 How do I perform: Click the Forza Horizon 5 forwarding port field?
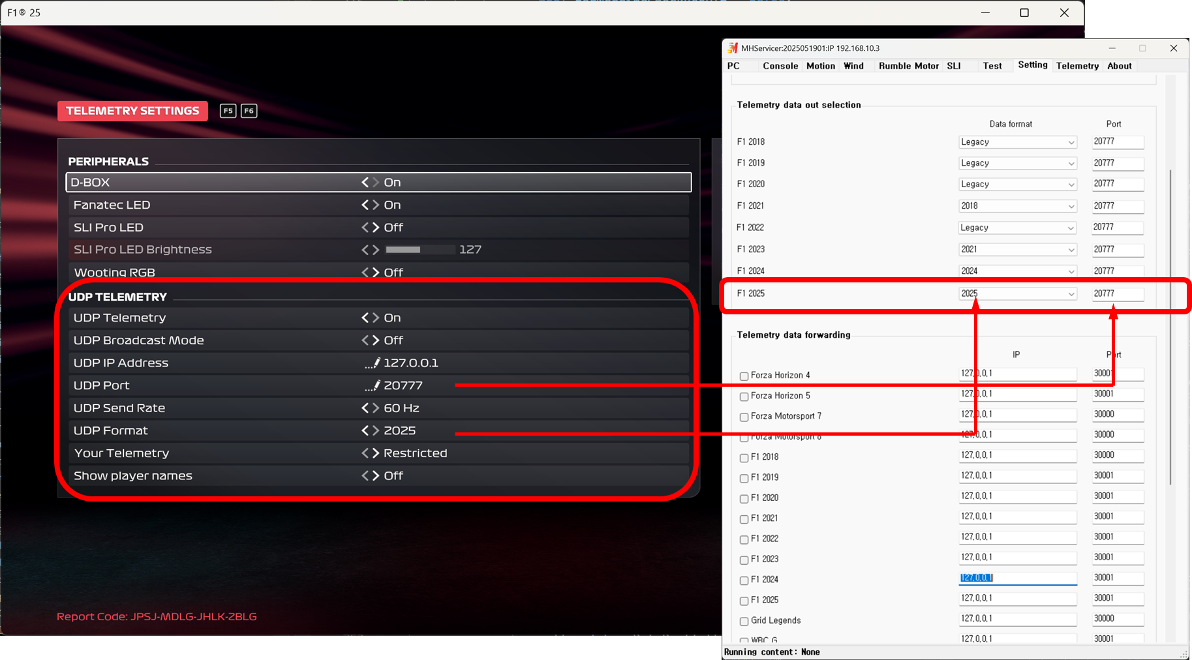click(1118, 395)
